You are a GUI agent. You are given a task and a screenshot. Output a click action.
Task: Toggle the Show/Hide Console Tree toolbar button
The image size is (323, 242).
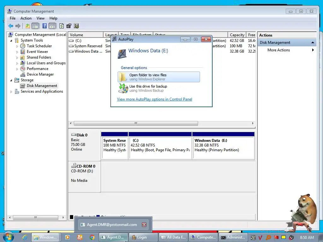pos(35,26)
